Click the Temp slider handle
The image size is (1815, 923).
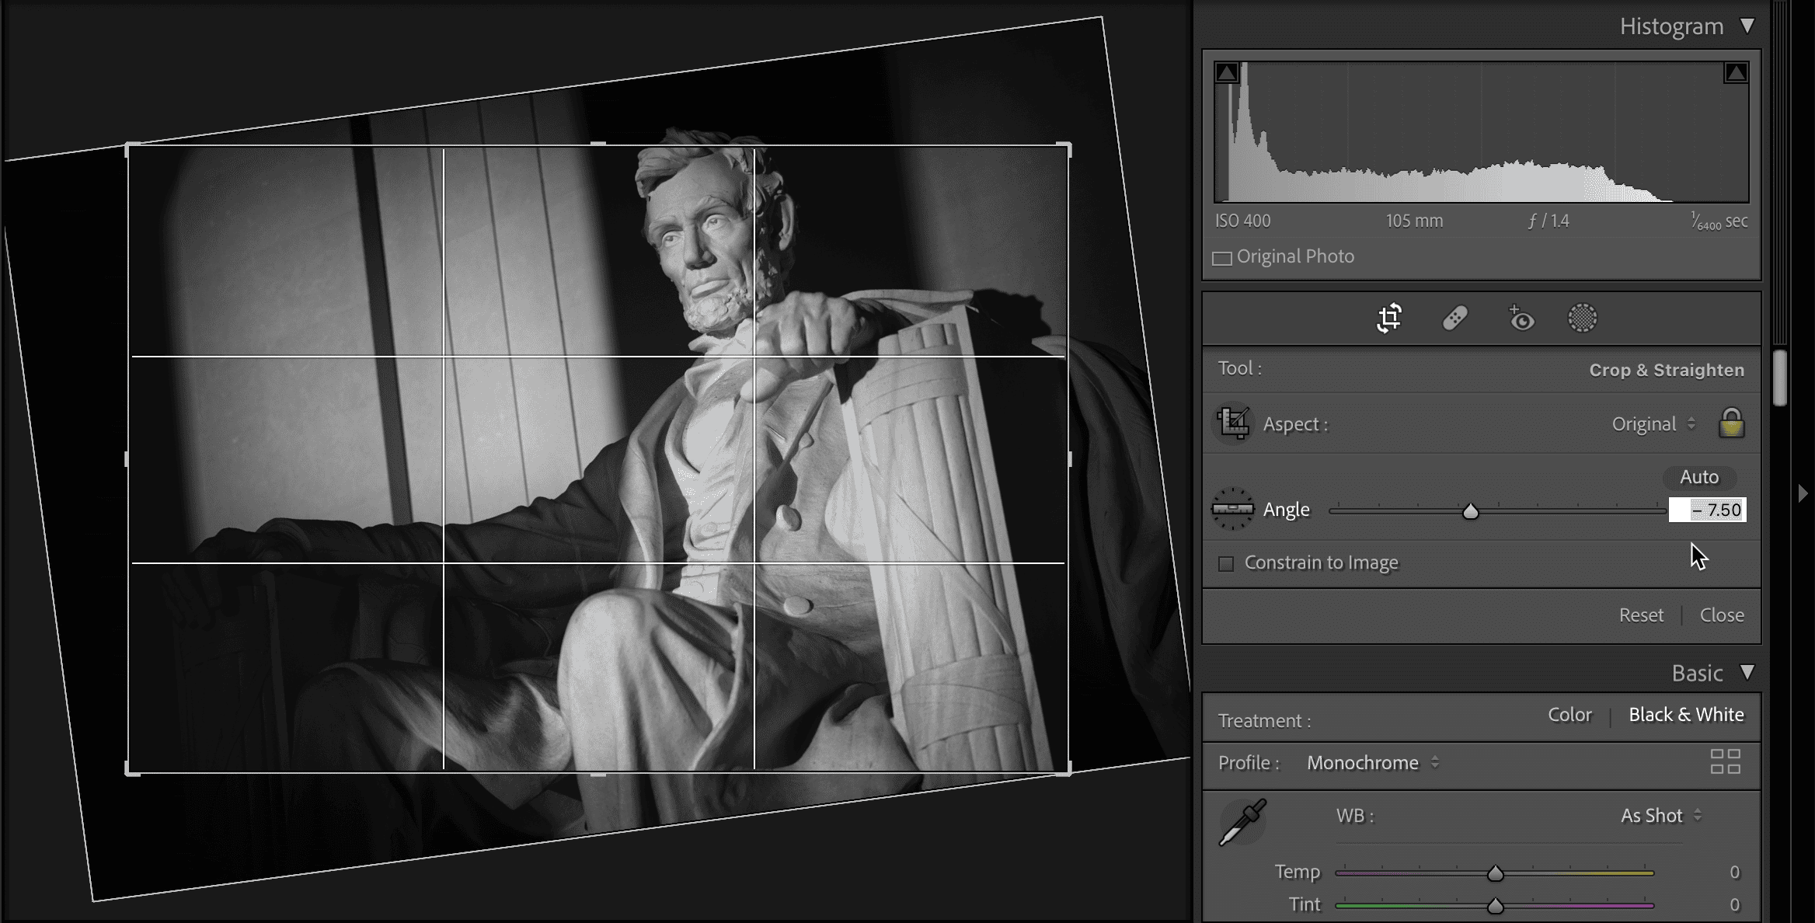1495,873
